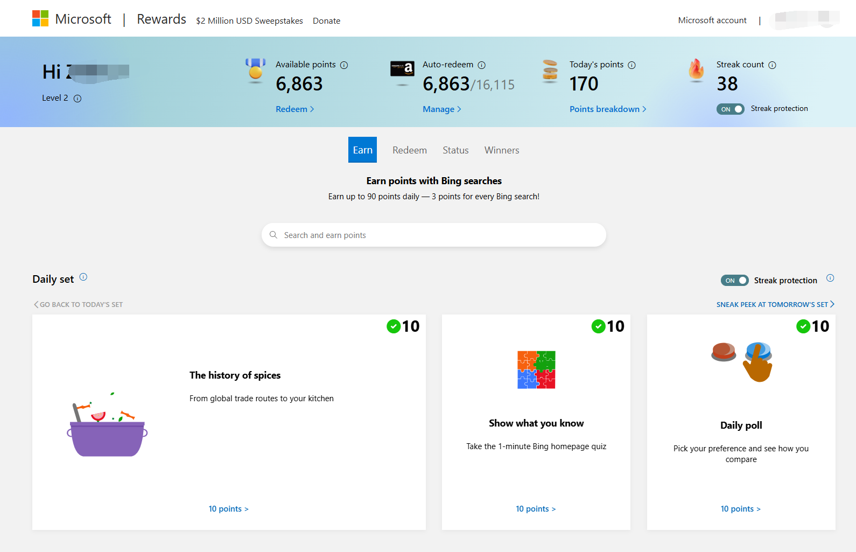The height and width of the screenshot is (552, 856).
Task: Open info icon next to Streak count
Action: click(773, 65)
